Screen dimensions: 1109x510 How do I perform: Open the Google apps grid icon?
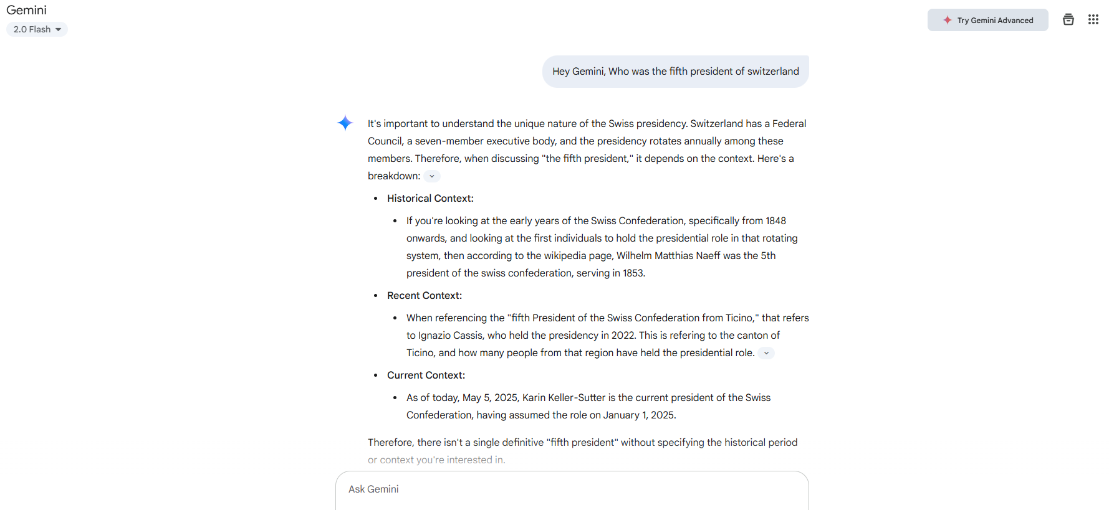tap(1093, 20)
